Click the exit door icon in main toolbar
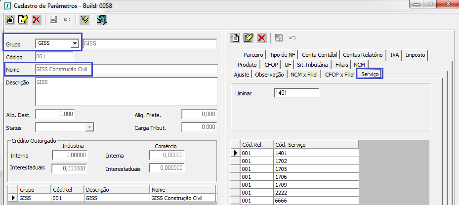Screen dimensions: 459x205 tap(102, 20)
